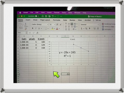Image resolution: width=124 pixels, height=93 pixels.
Task: Click the Home icon in title bar
Action: 43,16
